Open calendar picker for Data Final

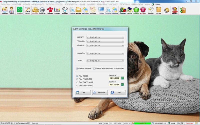[122, 84]
